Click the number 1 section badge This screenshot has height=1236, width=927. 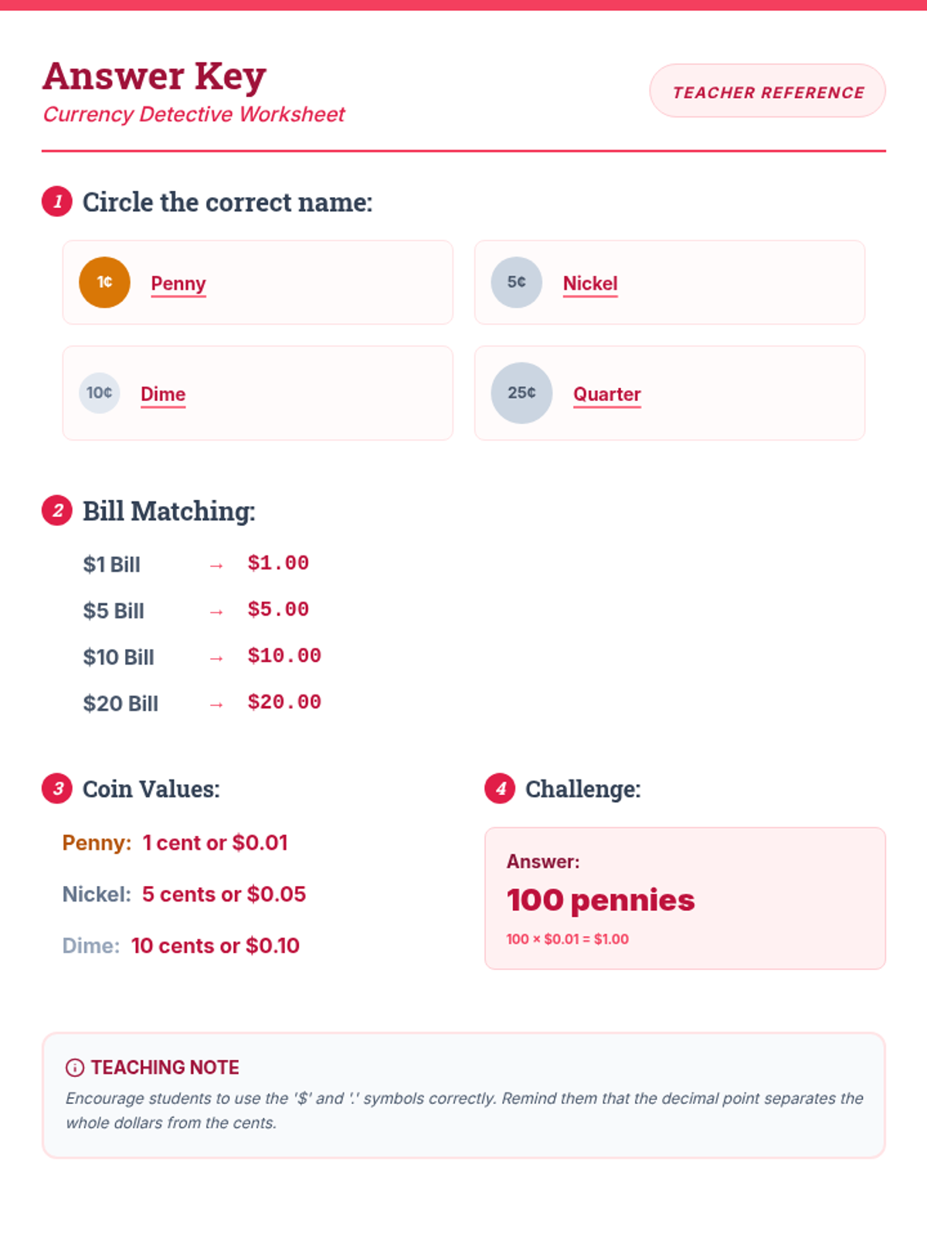click(57, 202)
